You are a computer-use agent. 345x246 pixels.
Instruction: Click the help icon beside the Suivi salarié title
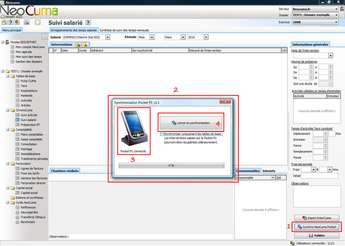coord(88,22)
